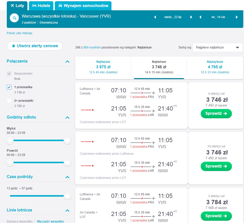The image size is (244, 223).
Task: Select the Najszybsze results tab
Action: tap(215, 67)
